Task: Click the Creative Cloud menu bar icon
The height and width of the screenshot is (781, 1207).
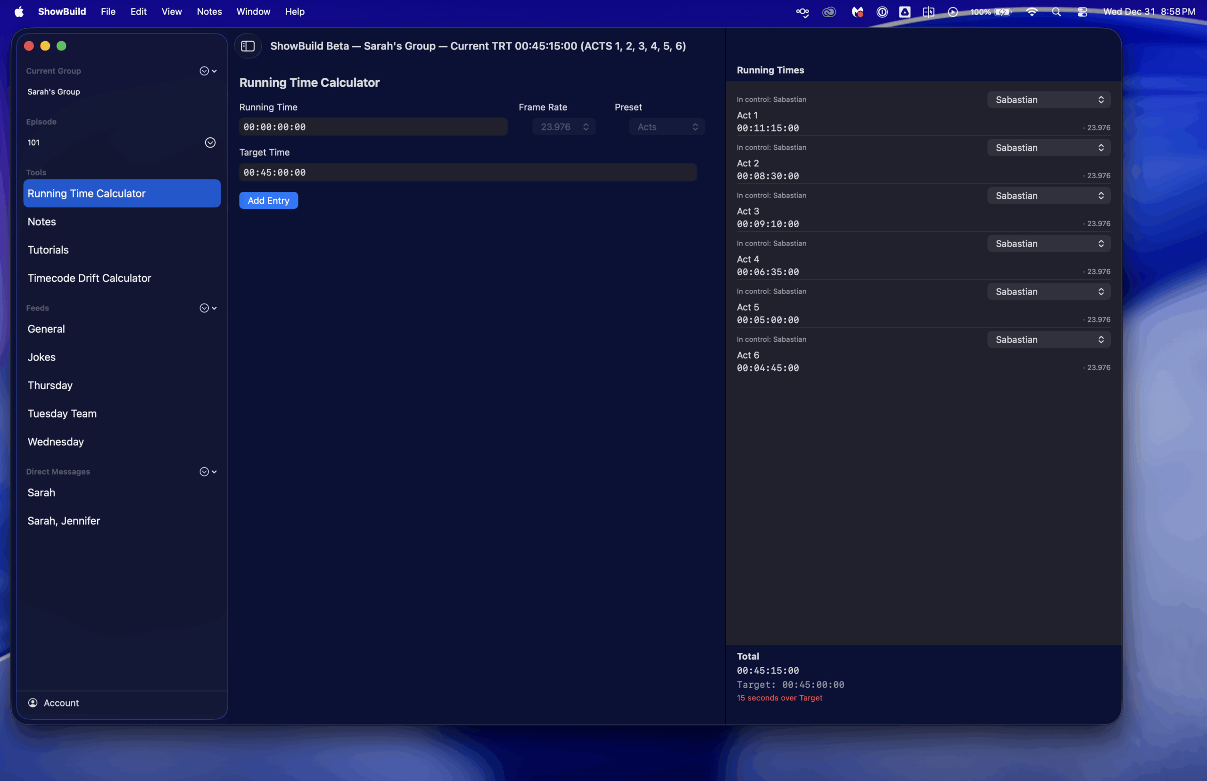Action: [829, 12]
